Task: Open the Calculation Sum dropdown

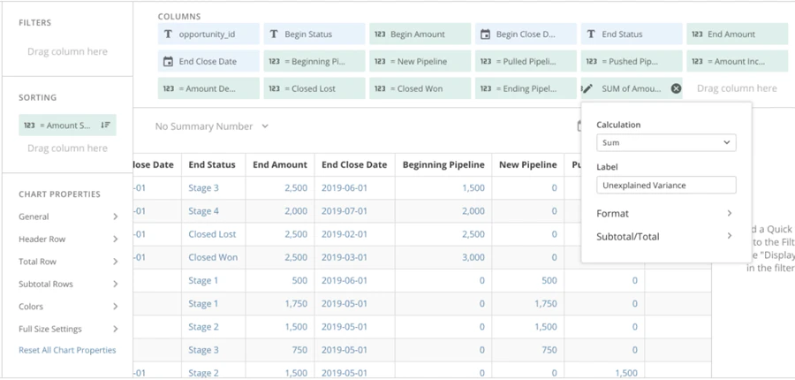Action: 666,142
